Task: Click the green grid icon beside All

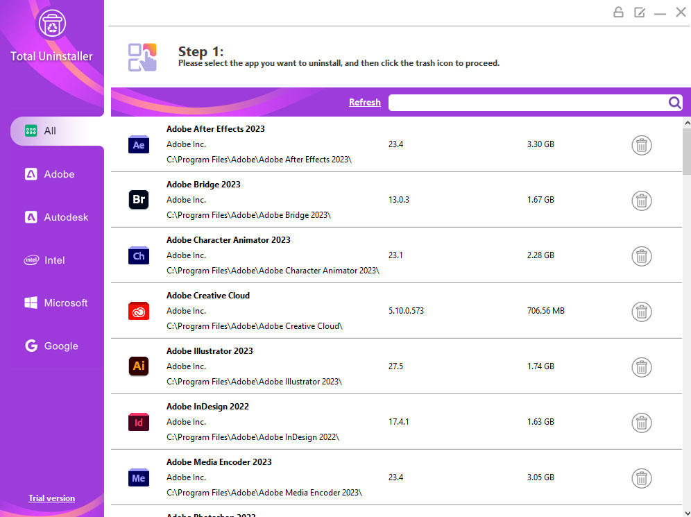Action: 31,130
